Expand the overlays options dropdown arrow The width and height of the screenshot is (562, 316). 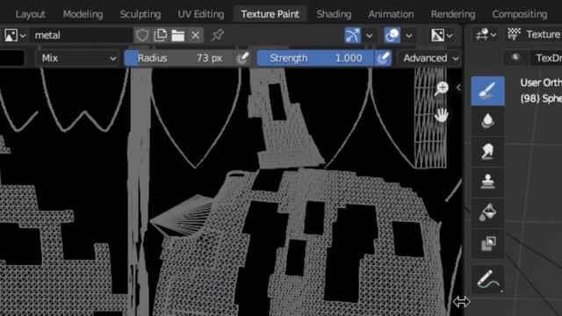(x=408, y=35)
